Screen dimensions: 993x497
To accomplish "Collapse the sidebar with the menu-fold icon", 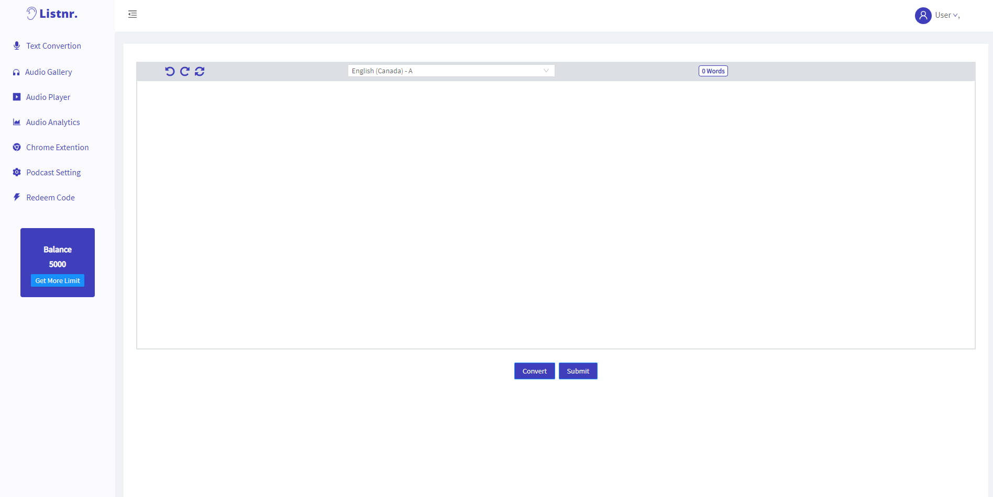I will point(133,14).
